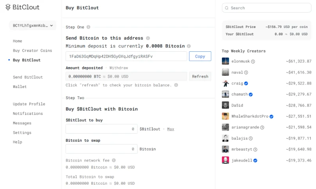This screenshot has height=189, width=316.
Task: Open Update Profile page
Action: click(x=29, y=104)
